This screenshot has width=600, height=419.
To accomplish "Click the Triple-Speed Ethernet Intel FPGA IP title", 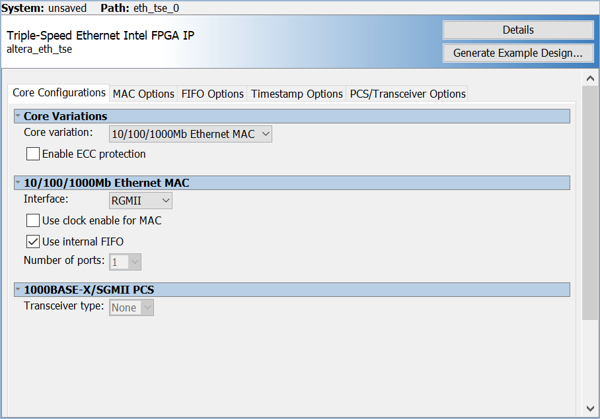I will coord(100,36).
